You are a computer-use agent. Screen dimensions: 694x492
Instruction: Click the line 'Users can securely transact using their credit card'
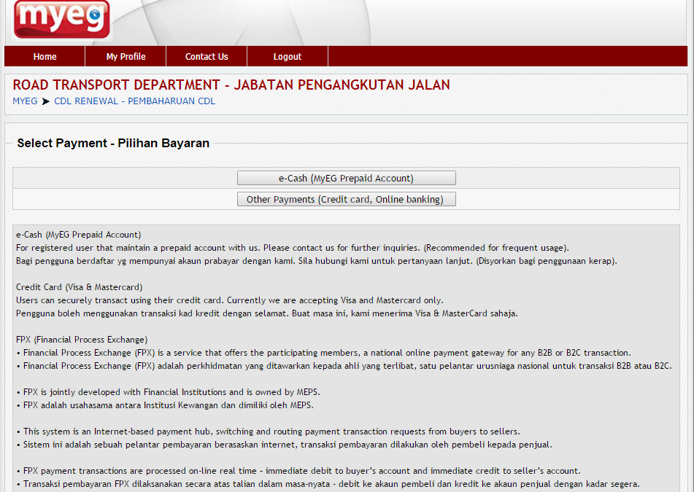click(230, 300)
